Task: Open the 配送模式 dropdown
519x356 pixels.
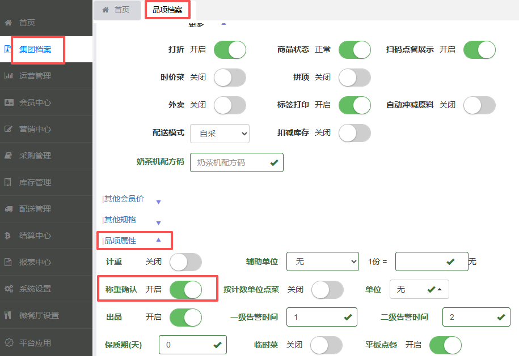Action: tap(220, 134)
